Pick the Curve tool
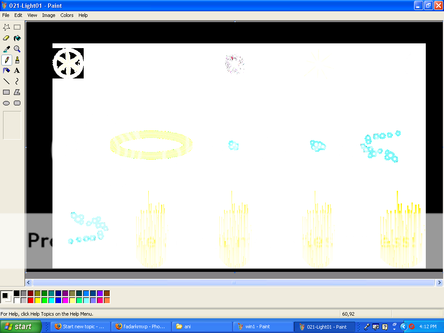Image resolution: width=444 pixels, height=333 pixels. (x=17, y=82)
